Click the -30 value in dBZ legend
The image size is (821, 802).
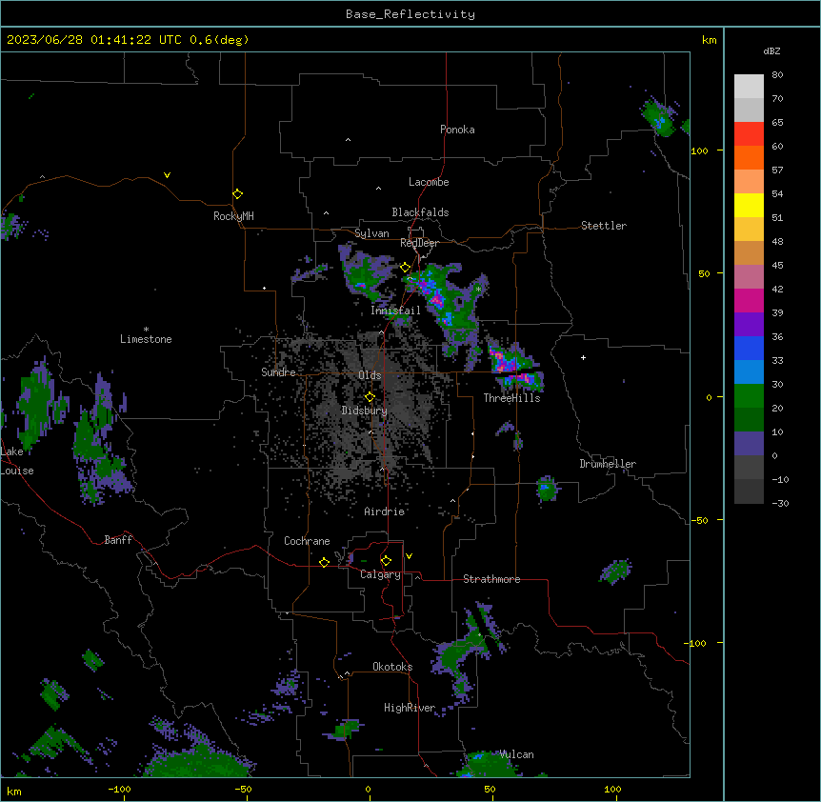[780, 503]
